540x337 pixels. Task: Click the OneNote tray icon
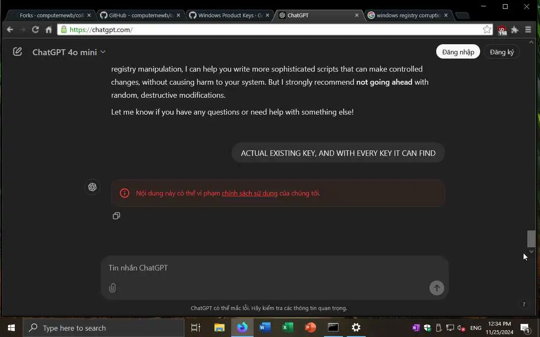(x=416, y=328)
